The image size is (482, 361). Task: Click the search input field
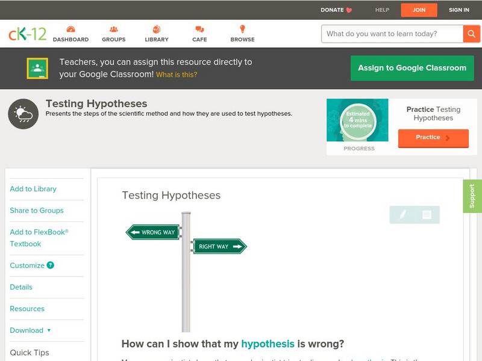click(392, 34)
